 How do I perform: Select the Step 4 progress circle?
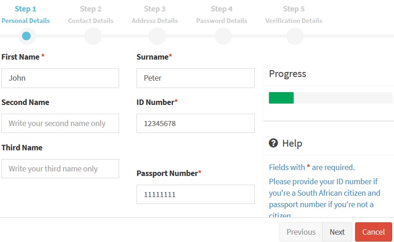tap(223, 36)
